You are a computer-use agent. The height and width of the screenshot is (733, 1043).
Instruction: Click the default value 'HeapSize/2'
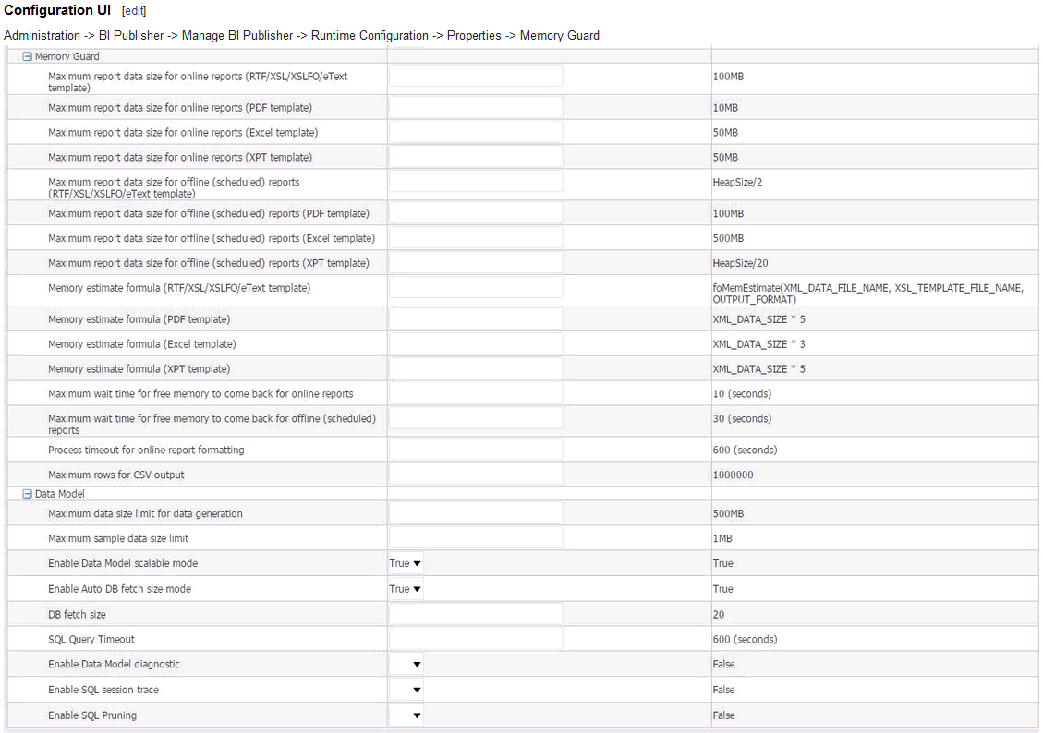[737, 182]
